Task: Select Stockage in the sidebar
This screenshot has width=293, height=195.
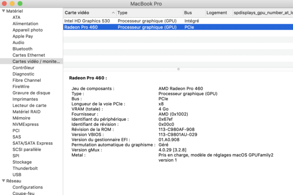Action: click(22, 162)
